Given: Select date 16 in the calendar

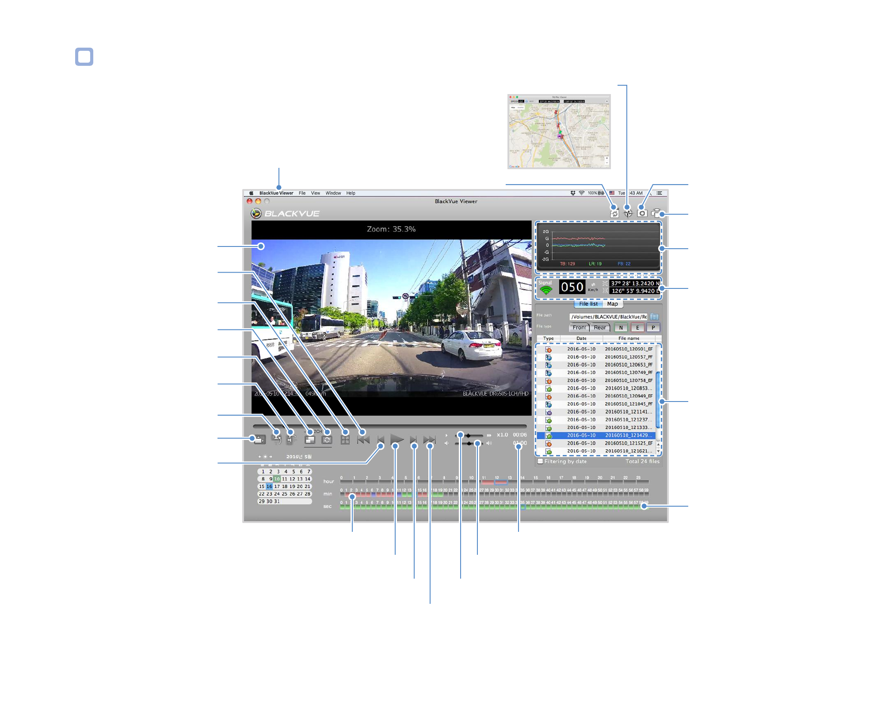Looking at the screenshot, I should (269, 486).
